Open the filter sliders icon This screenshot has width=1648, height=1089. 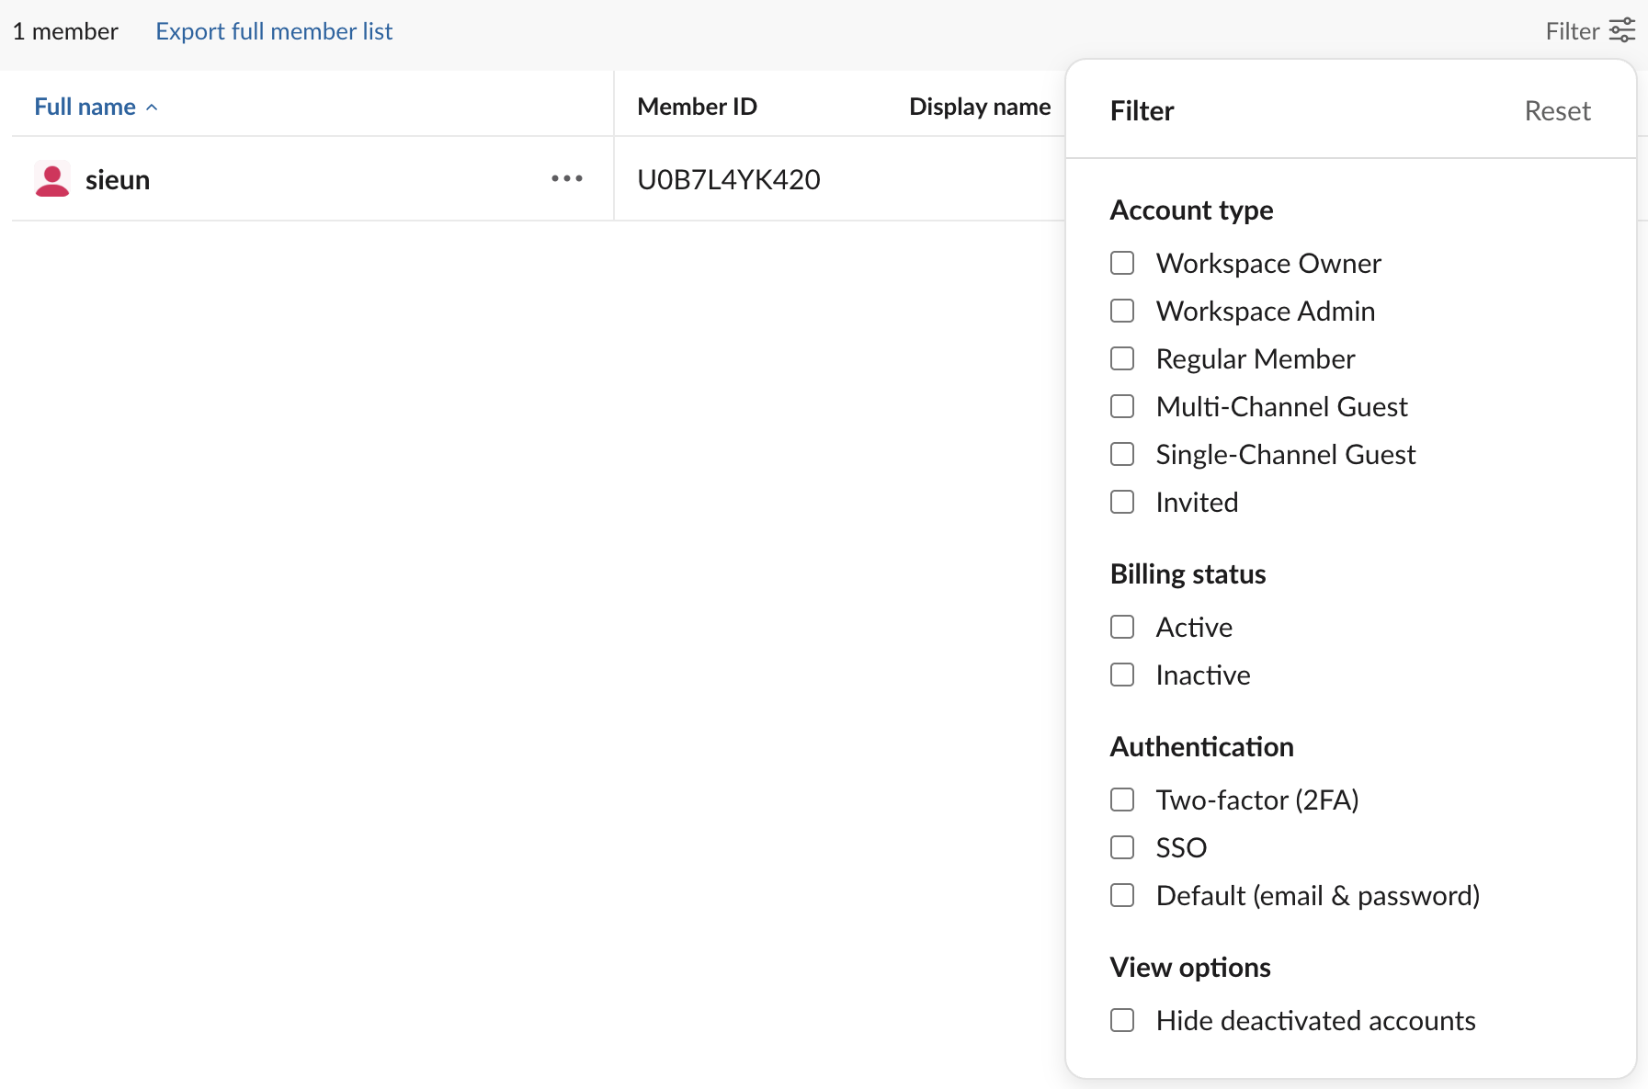click(1622, 30)
